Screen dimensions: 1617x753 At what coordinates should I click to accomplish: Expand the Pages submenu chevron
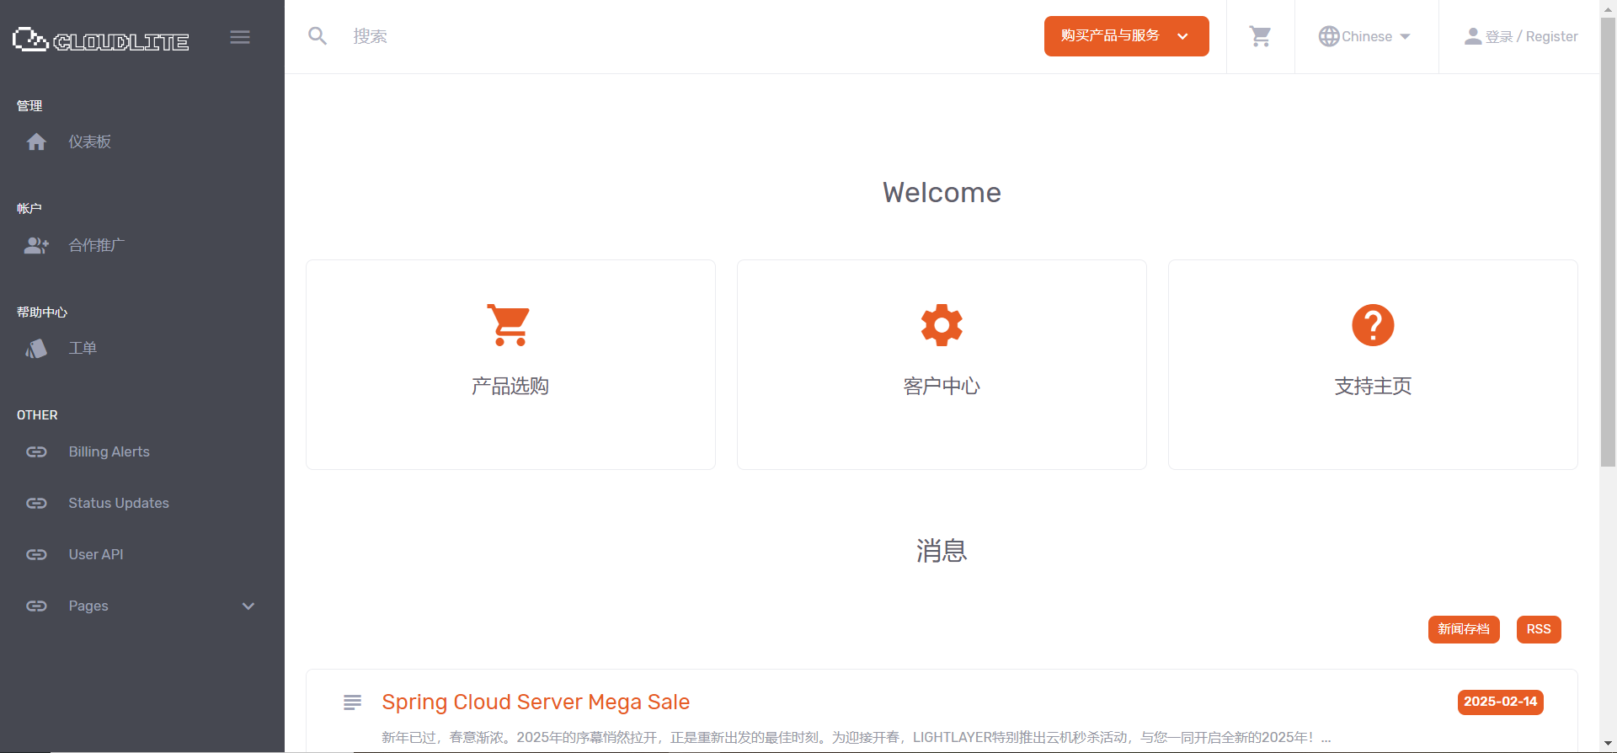click(x=248, y=606)
